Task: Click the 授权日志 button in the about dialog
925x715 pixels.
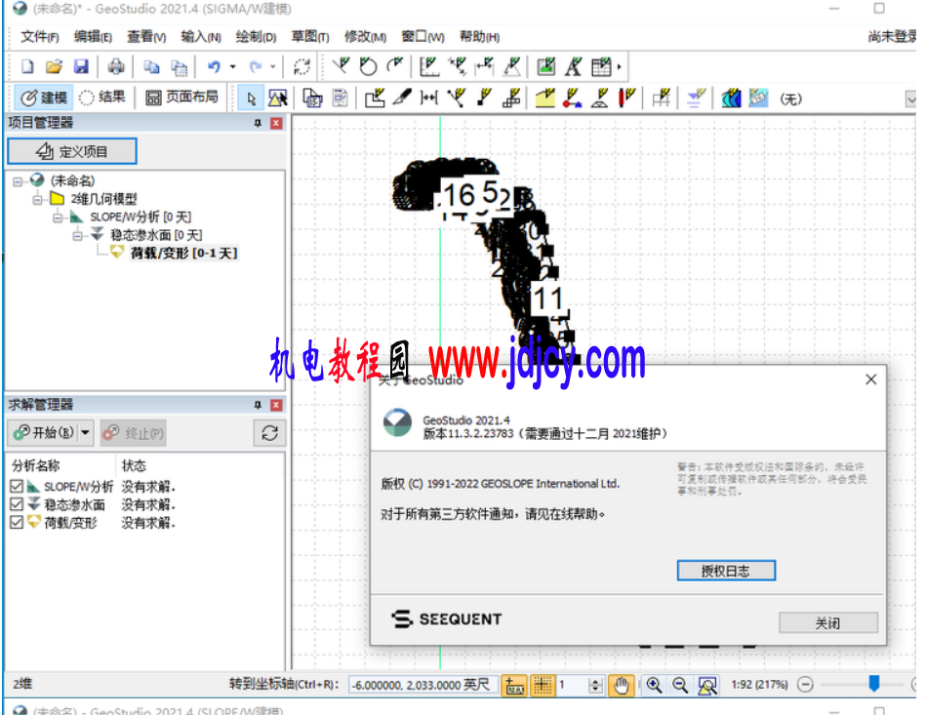Action: [x=726, y=571]
